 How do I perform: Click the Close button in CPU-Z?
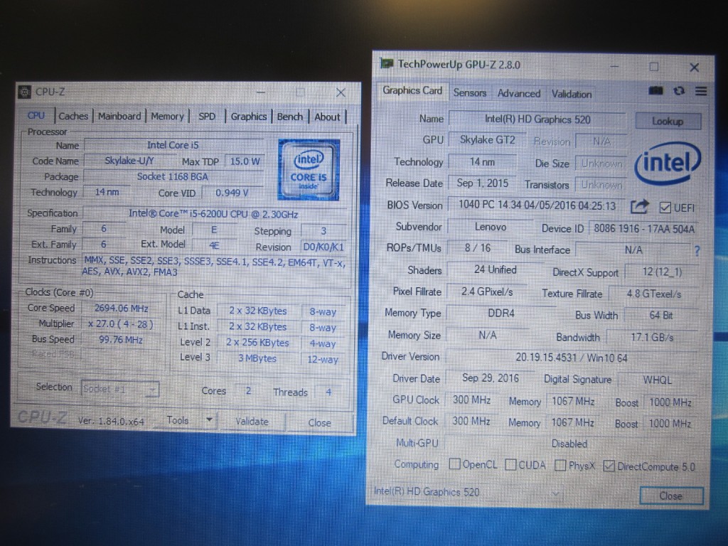click(319, 422)
